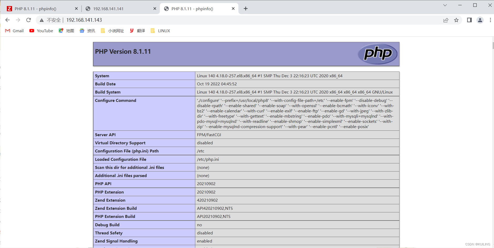The width and height of the screenshot is (494, 248).
Task: Open the Gmail bookmark
Action: [x=14, y=31]
